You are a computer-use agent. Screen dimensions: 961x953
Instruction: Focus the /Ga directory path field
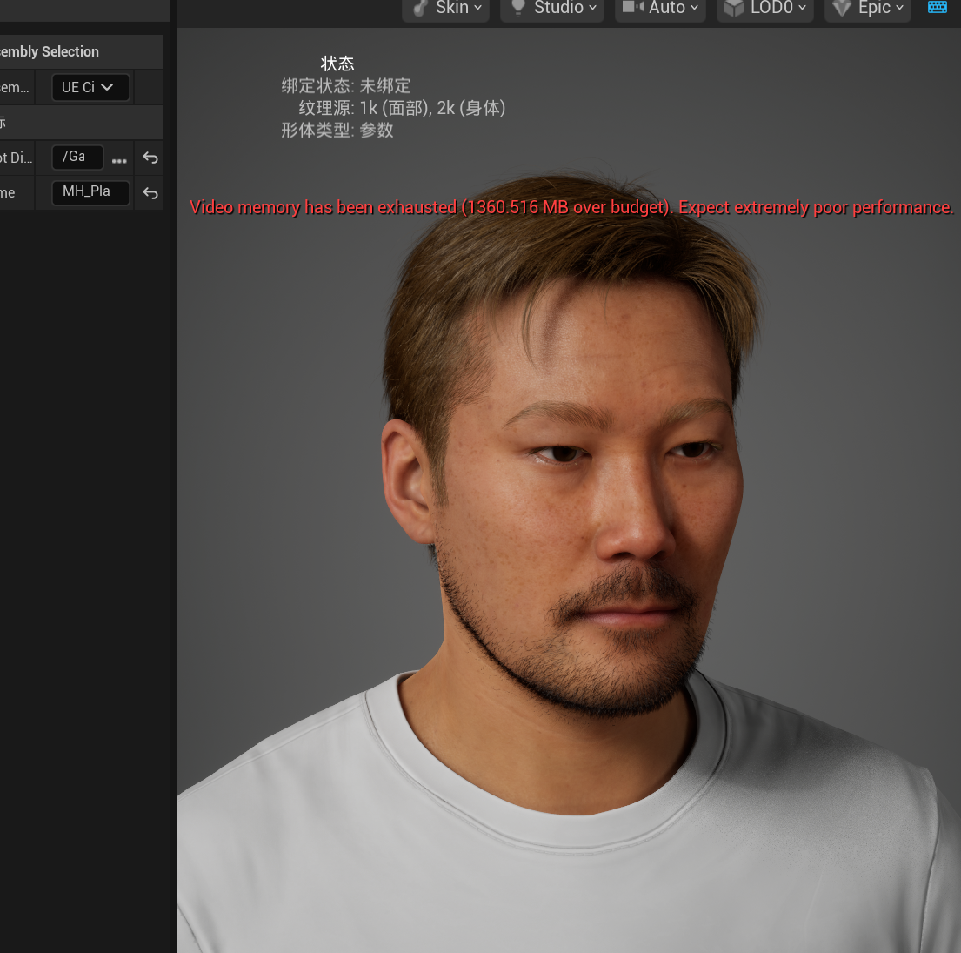click(77, 157)
